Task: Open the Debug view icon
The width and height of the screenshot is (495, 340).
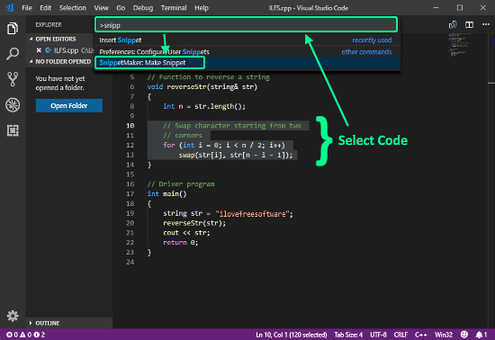Action: 13,105
